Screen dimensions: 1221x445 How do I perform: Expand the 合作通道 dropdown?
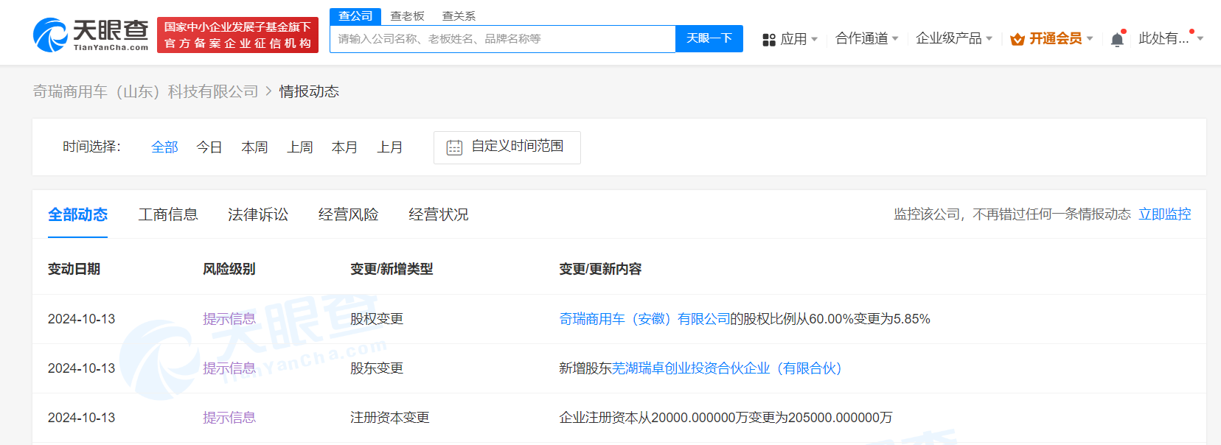point(866,38)
